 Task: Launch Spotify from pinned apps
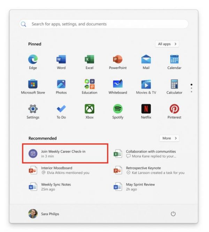tap(118, 109)
